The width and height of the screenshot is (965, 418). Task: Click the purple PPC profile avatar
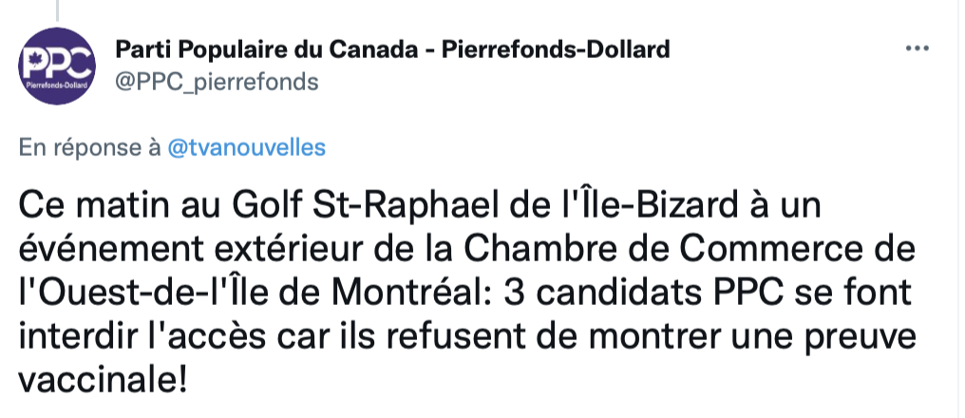[x=57, y=66]
